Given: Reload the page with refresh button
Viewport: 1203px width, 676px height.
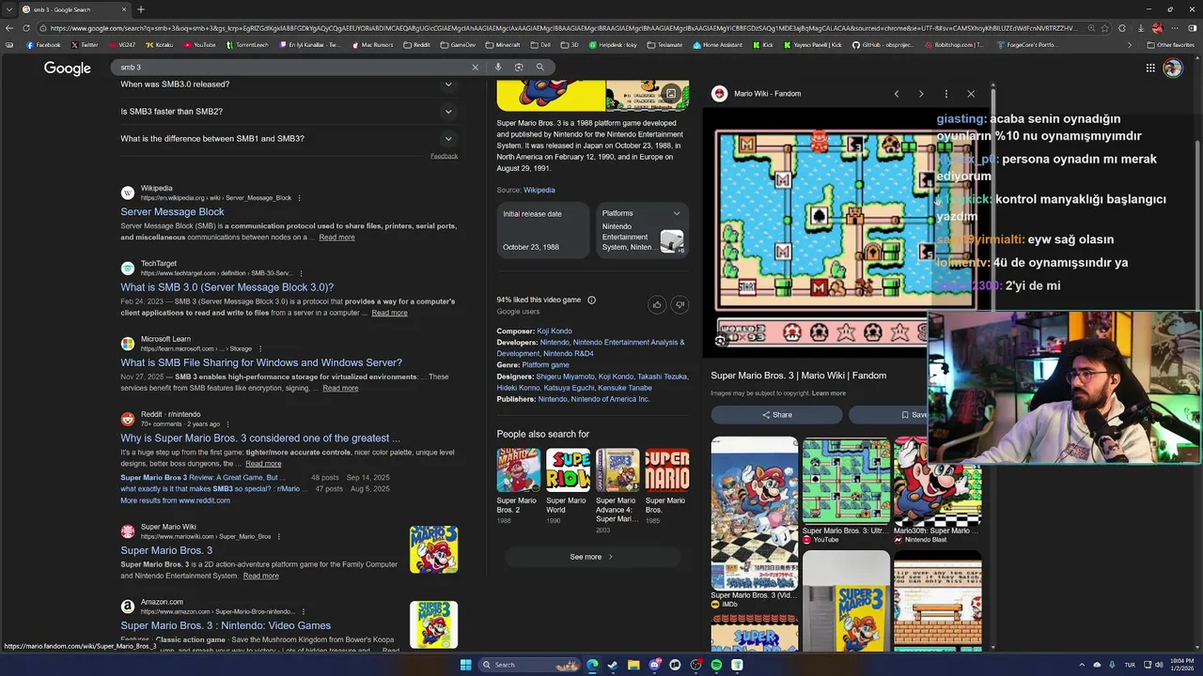Looking at the screenshot, I should click(27, 28).
